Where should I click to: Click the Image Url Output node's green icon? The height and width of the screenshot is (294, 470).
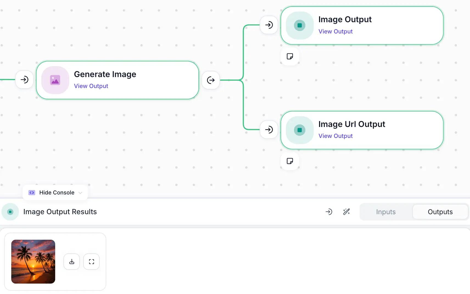pyautogui.click(x=300, y=130)
